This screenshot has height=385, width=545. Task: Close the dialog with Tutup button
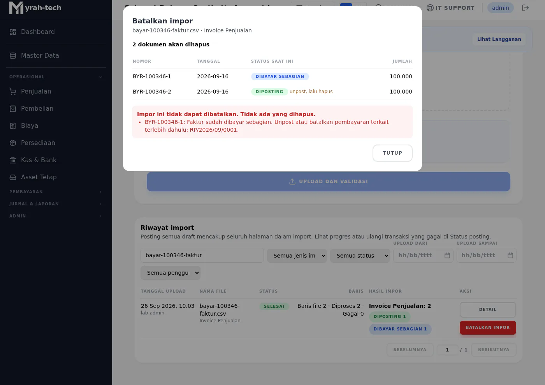coord(392,153)
